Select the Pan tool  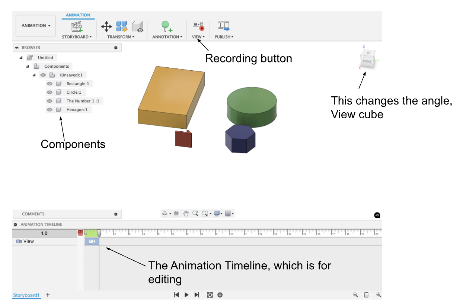[x=186, y=213]
